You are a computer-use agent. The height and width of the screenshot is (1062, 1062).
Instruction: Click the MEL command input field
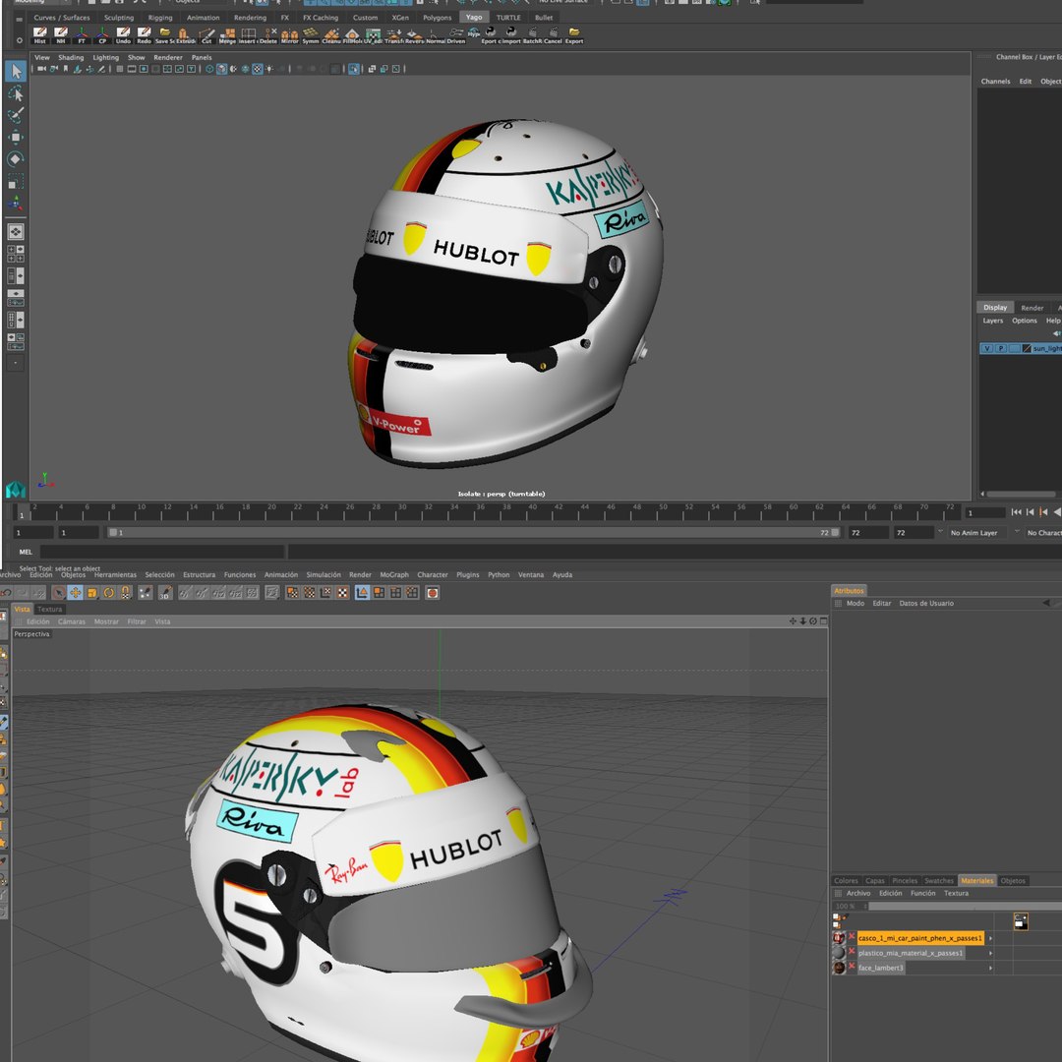162,552
